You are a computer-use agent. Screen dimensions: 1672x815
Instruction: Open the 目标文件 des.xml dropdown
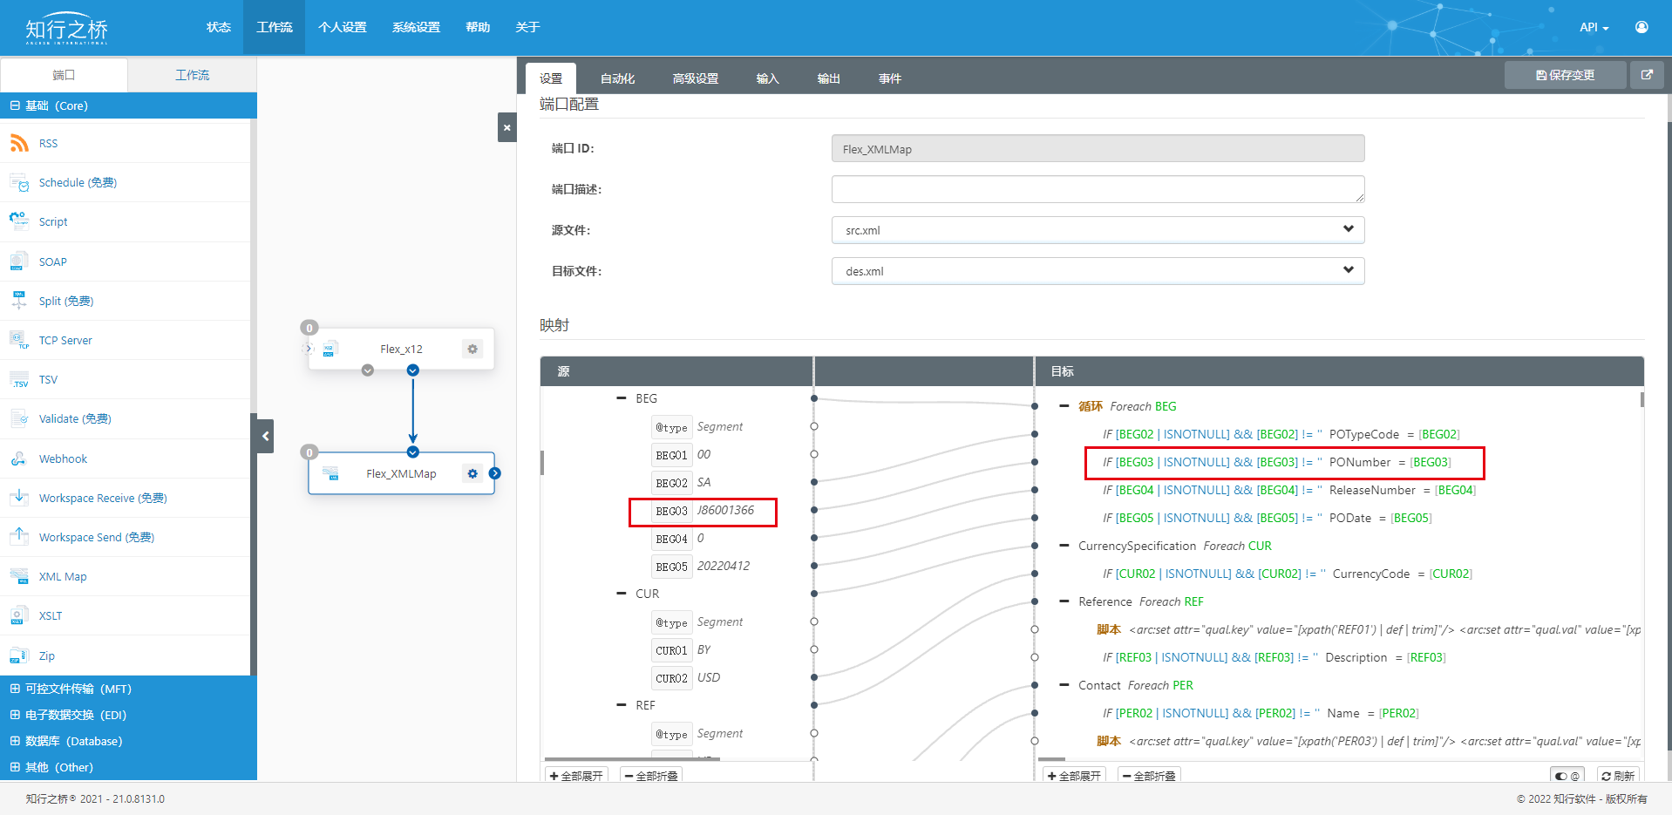1098,271
